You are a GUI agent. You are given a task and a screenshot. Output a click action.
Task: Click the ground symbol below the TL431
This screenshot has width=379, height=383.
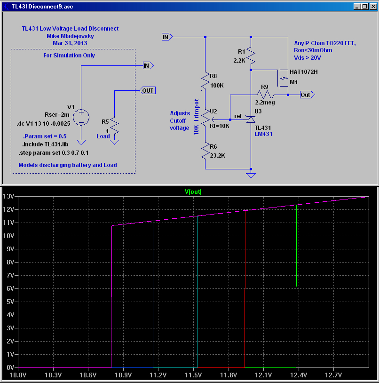pos(251,176)
